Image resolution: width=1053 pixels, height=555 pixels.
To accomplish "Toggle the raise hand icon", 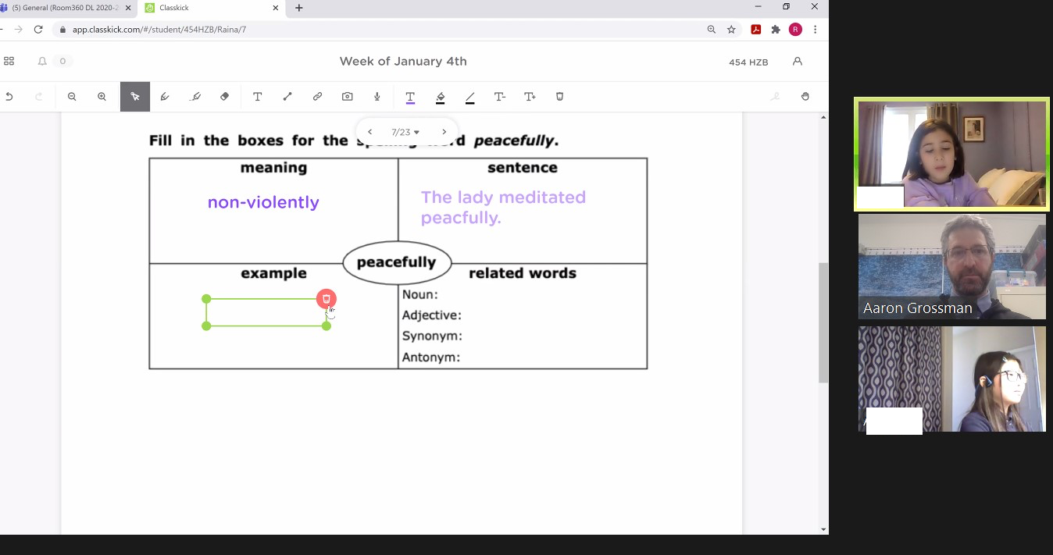I will (805, 97).
